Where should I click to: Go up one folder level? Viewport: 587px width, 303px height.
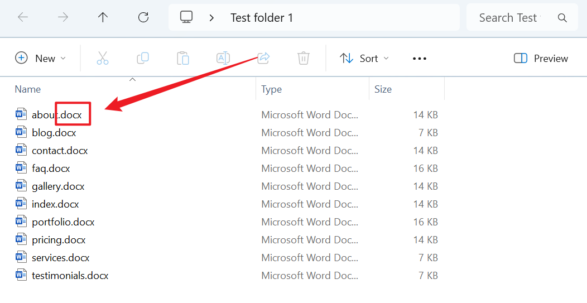point(103,17)
